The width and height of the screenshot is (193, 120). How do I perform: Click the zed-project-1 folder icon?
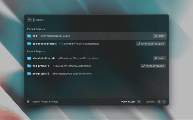29,66
